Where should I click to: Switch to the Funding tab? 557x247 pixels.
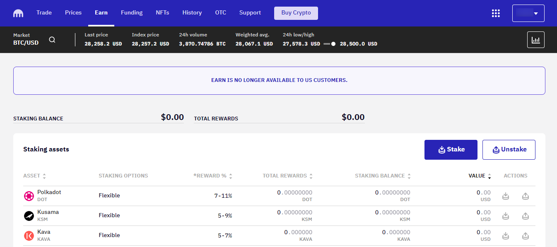pos(132,13)
